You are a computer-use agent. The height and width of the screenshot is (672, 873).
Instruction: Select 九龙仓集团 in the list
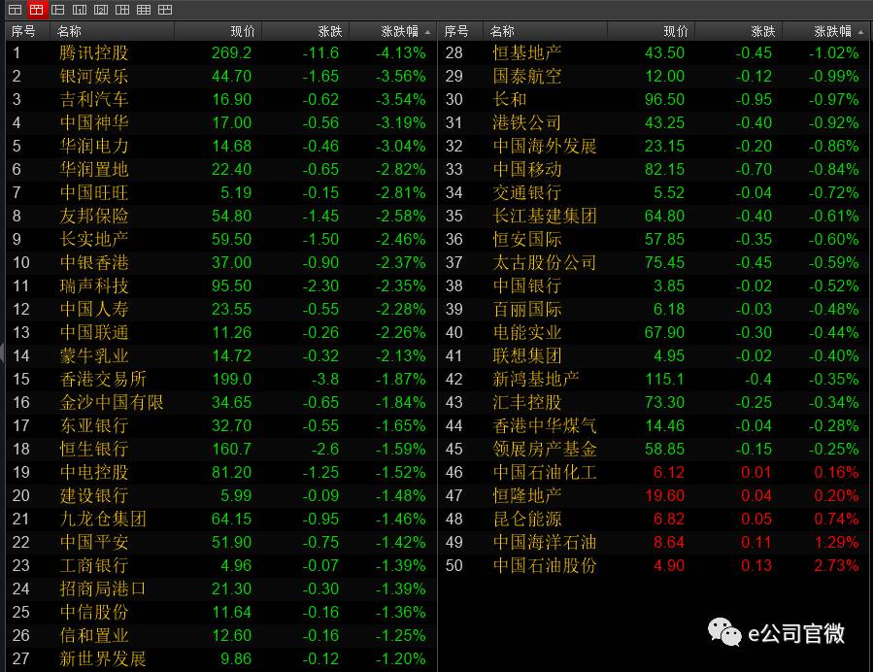[x=103, y=519]
